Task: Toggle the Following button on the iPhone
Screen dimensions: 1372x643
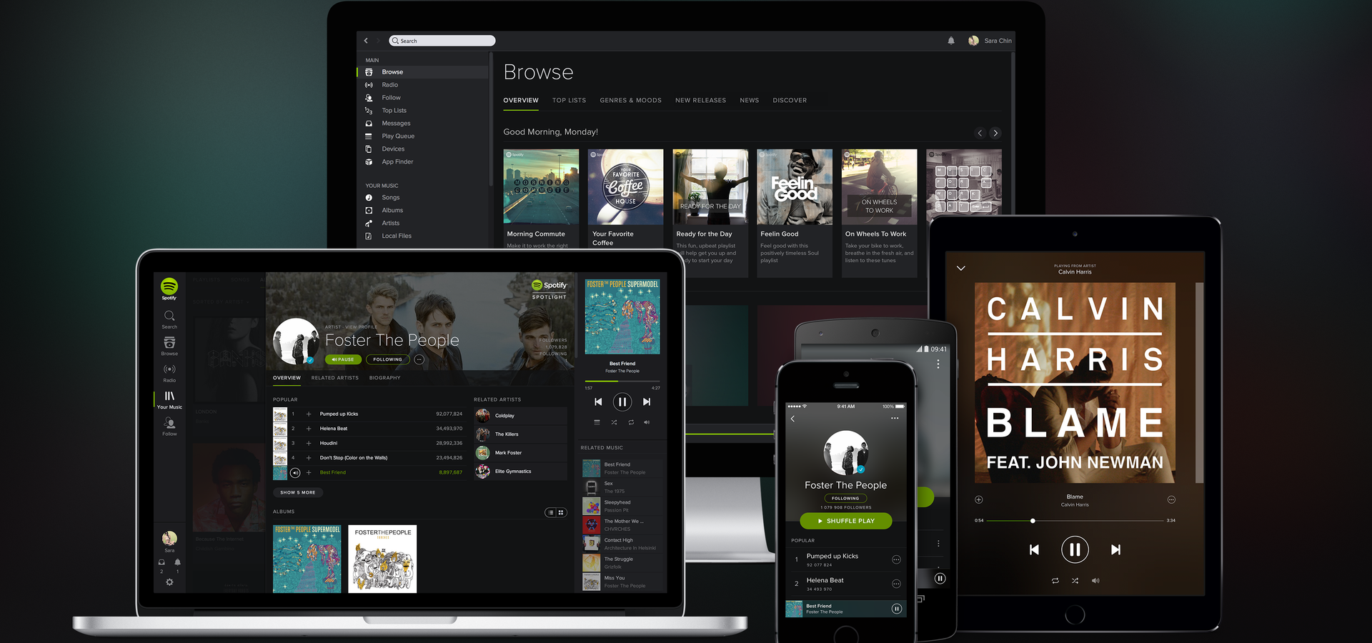Action: (x=845, y=498)
